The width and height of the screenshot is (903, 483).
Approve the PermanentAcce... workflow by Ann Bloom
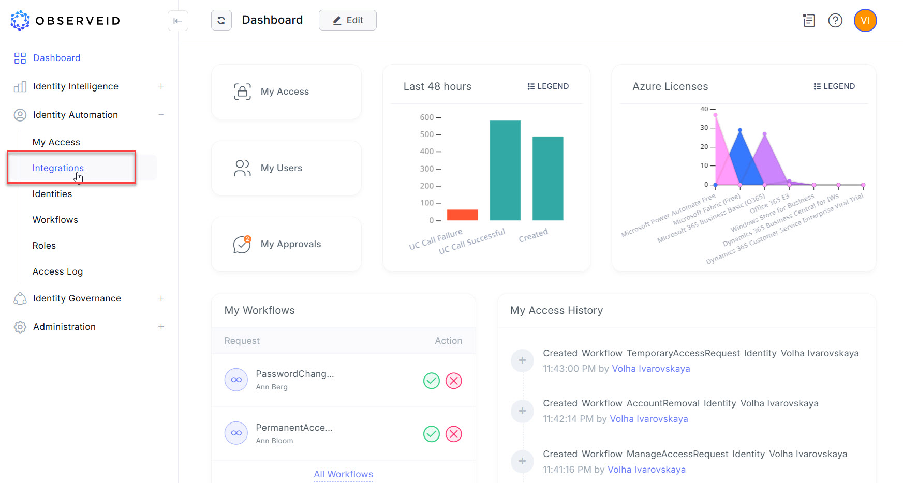click(431, 434)
